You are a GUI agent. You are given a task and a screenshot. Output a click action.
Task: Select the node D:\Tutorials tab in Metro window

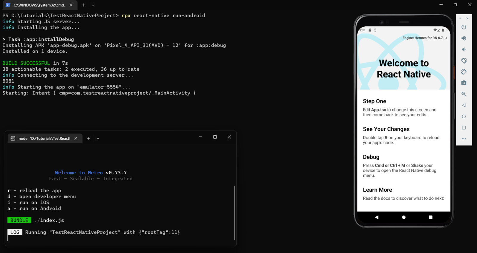[44, 138]
